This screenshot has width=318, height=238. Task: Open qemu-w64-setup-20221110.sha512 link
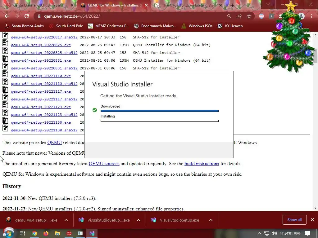pos(44,84)
